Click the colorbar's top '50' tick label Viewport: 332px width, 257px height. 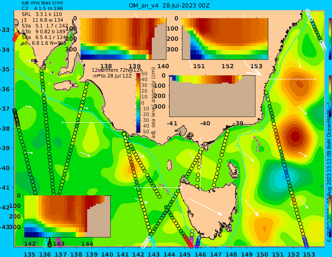pyautogui.click(x=144, y=74)
